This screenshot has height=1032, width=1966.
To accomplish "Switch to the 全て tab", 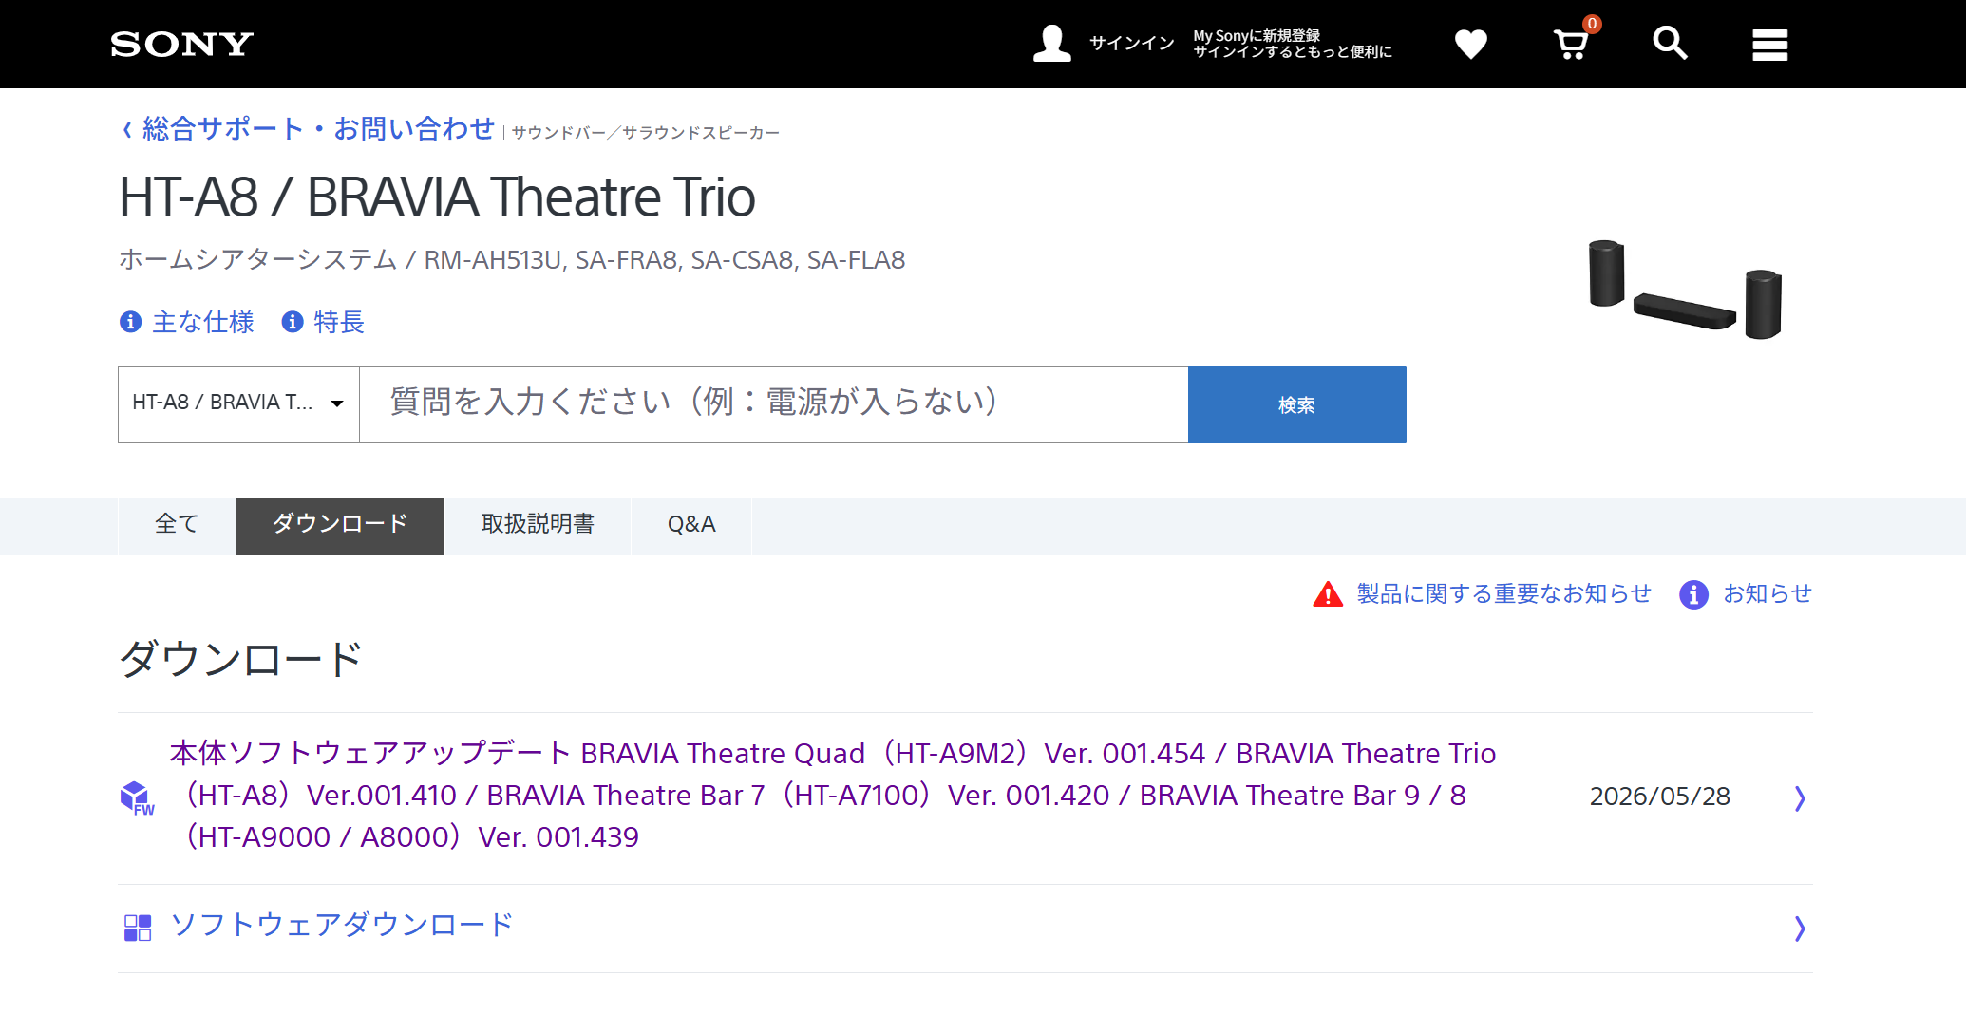I will pyautogui.click(x=177, y=526).
